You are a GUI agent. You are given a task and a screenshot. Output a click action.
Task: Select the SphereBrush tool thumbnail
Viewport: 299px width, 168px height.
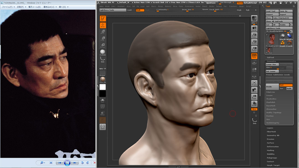283,37
